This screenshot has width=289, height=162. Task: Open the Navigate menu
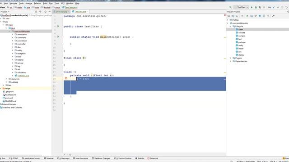click(x=13, y=3)
